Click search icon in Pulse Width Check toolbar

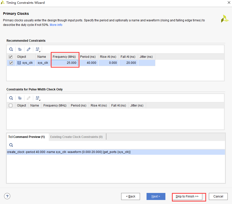pyautogui.click(x=11, y=98)
